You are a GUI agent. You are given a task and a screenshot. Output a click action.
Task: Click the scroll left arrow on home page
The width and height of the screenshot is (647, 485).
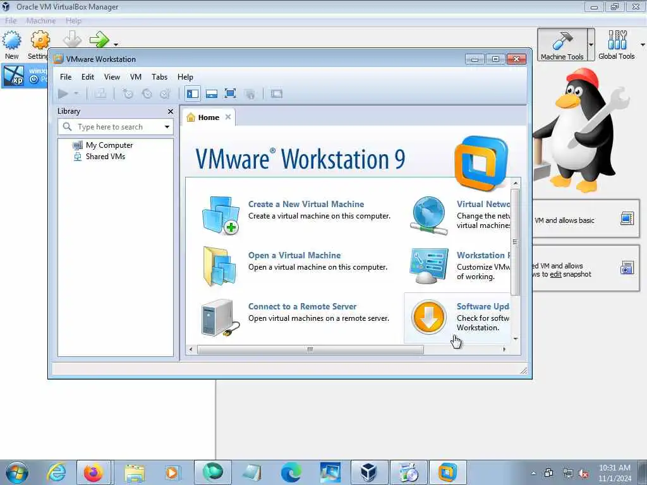191,350
